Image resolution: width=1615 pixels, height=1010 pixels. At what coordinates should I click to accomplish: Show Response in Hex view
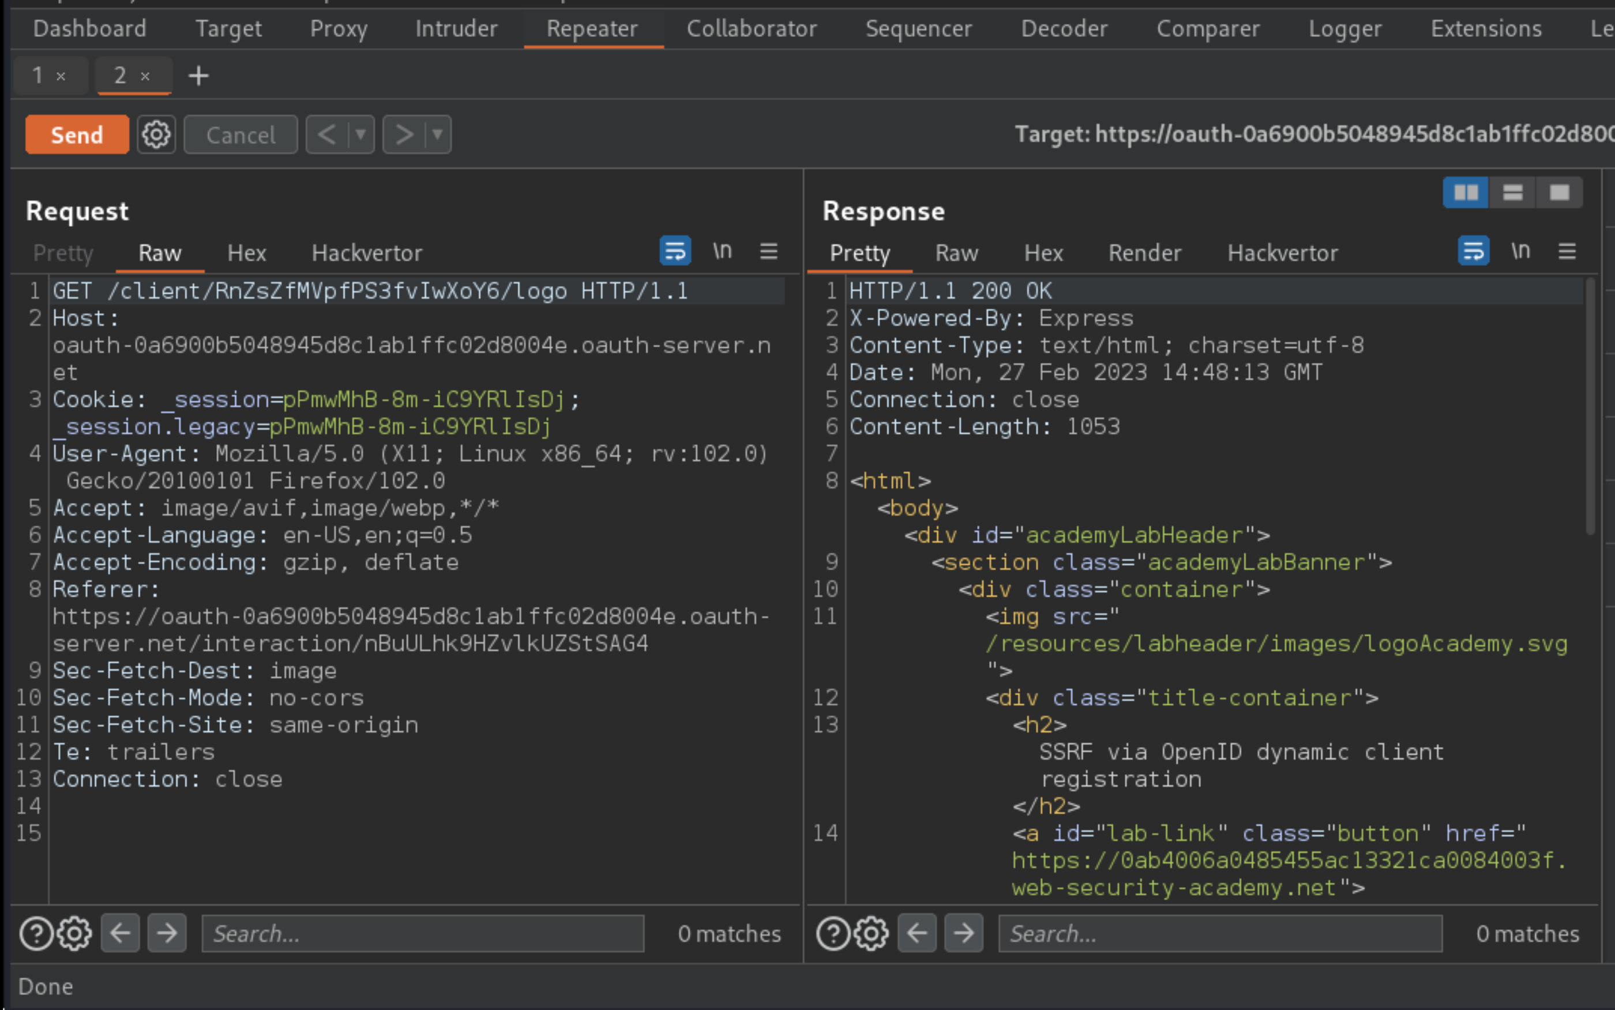click(1043, 253)
